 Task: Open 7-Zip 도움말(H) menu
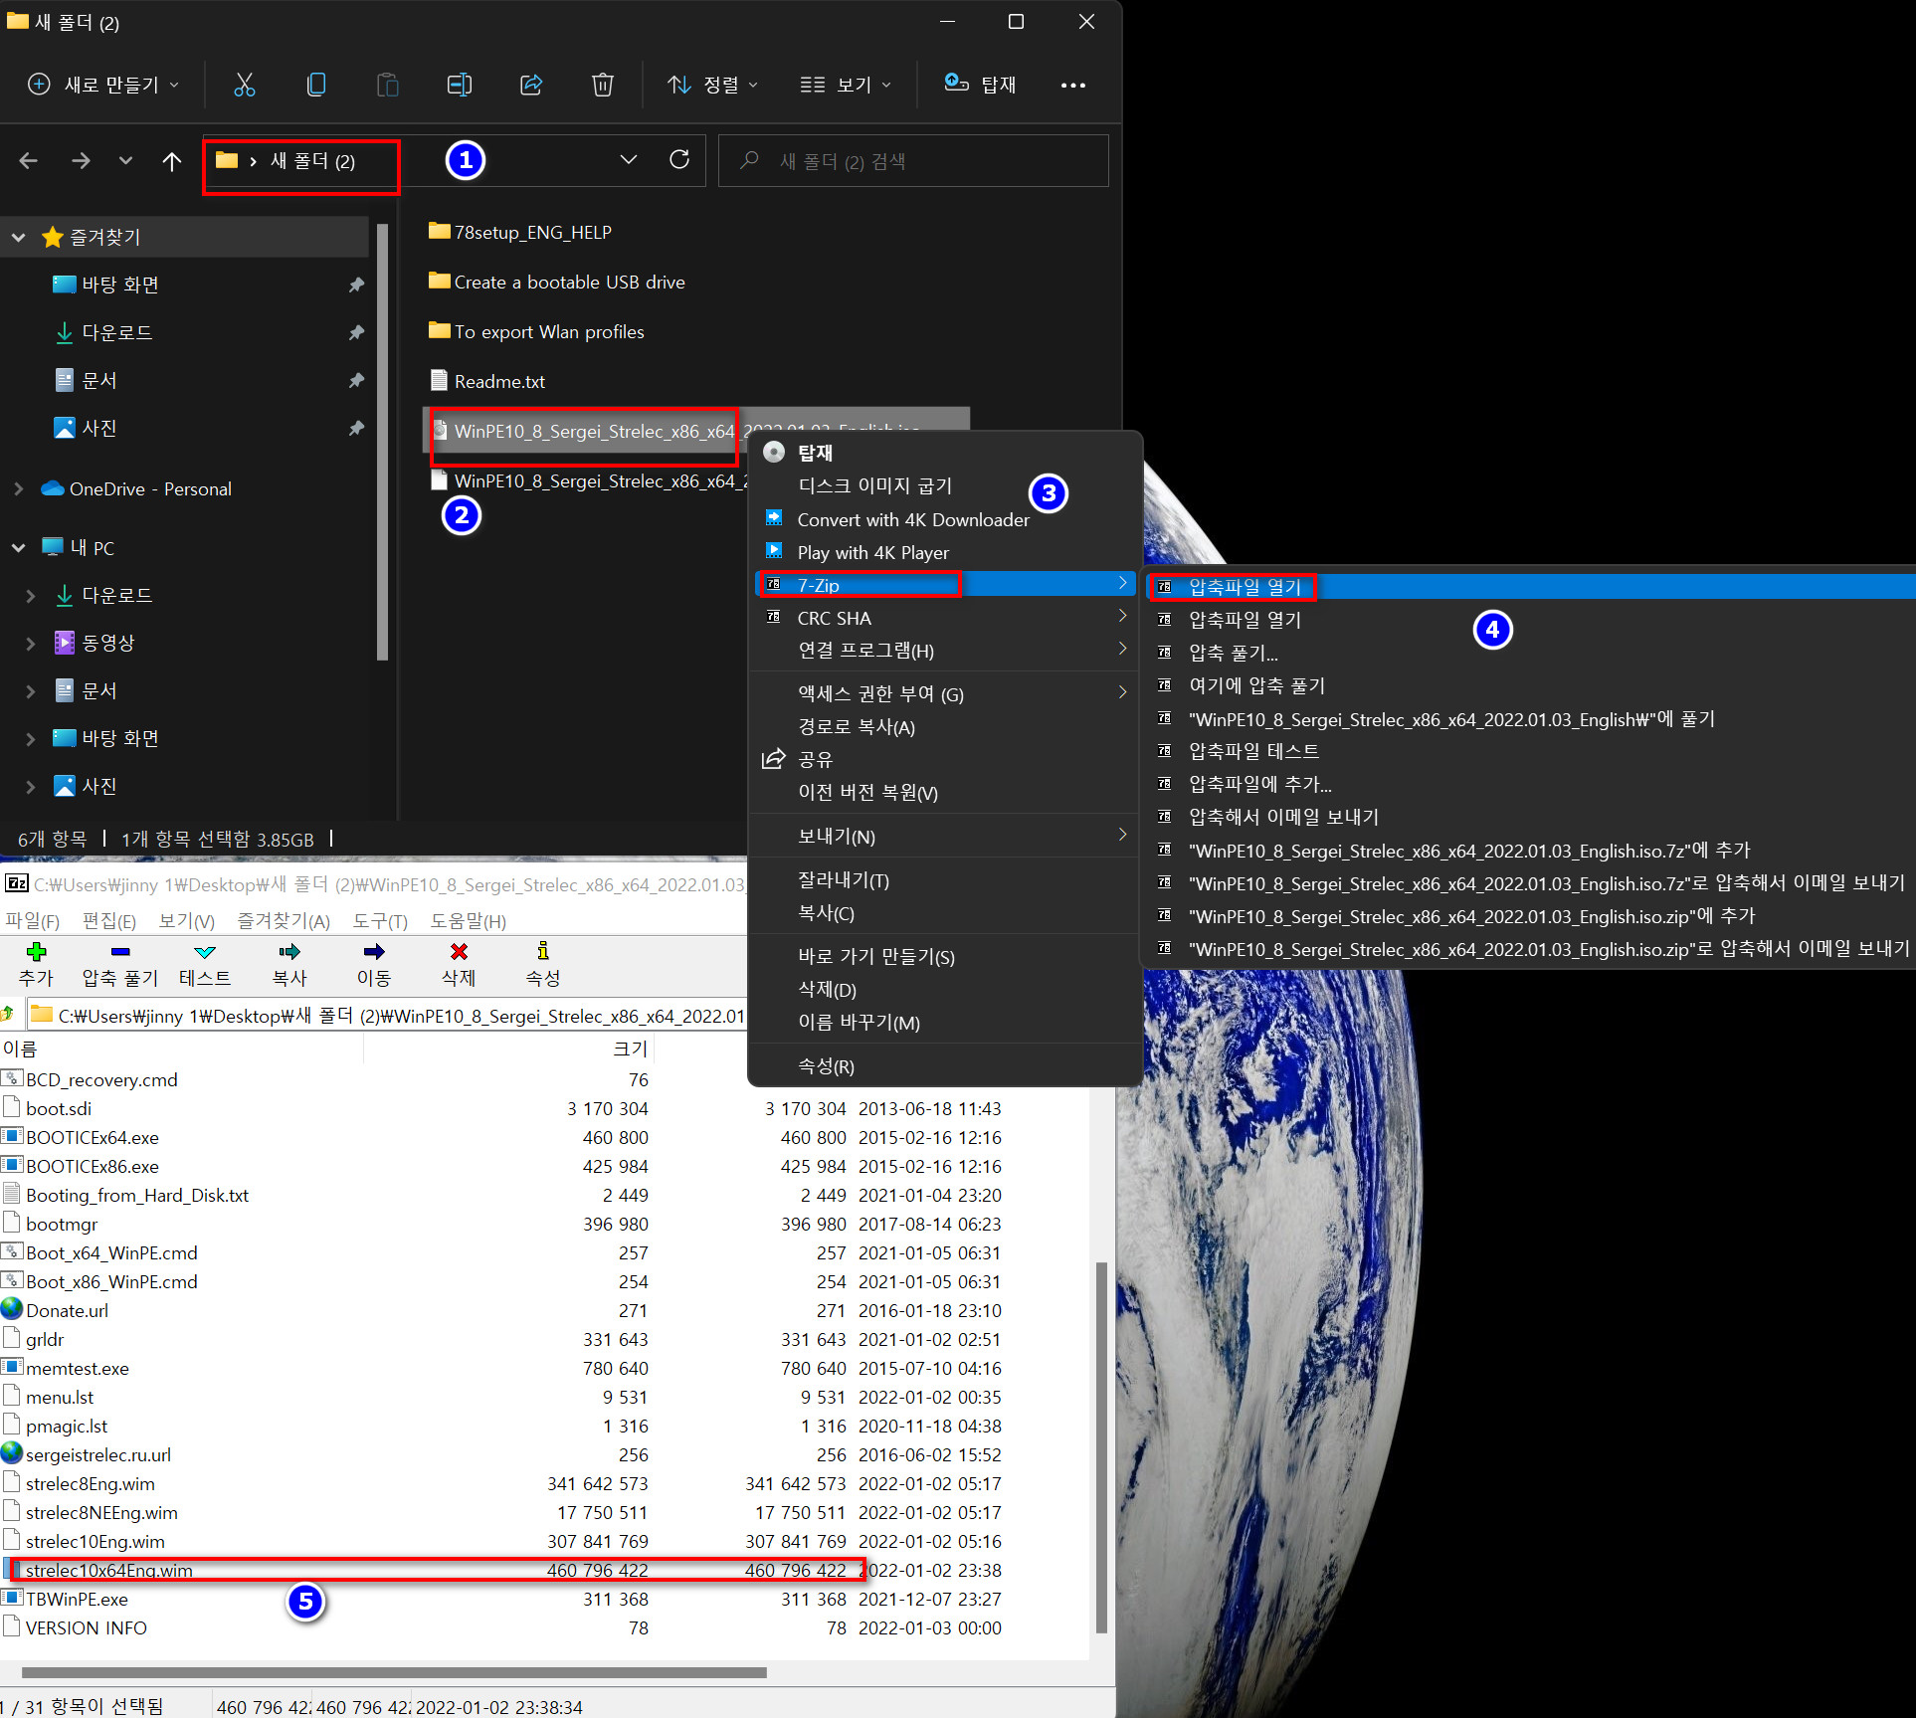coord(468,921)
